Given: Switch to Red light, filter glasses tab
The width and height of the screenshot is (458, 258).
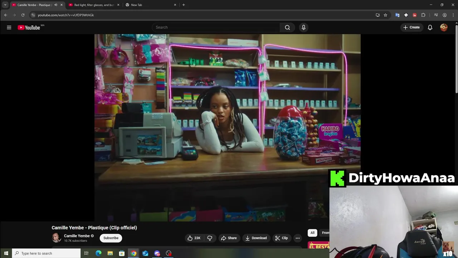Looking at the screenshot, I should (x=94, y=5).
